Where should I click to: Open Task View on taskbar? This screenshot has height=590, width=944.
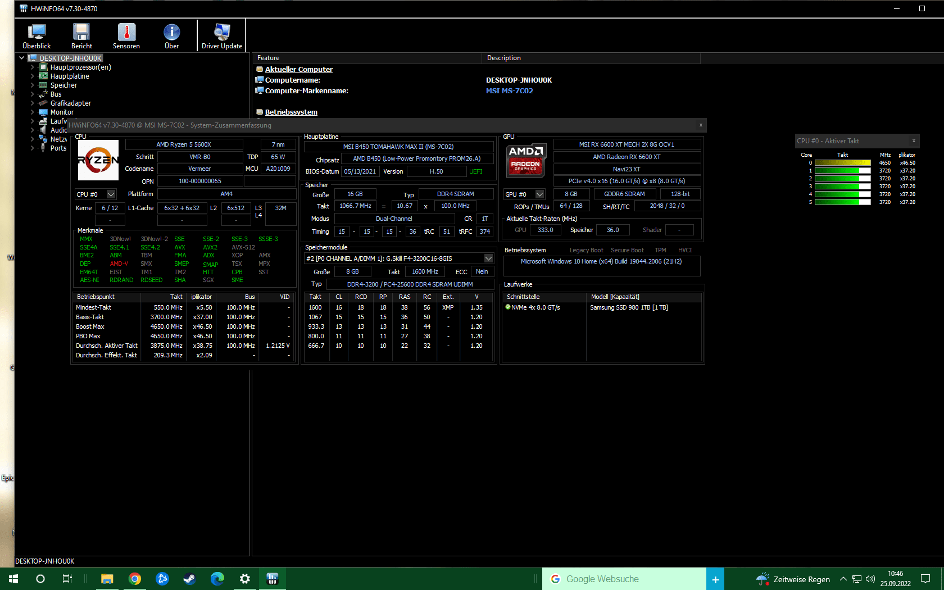(x=67, y=579)
